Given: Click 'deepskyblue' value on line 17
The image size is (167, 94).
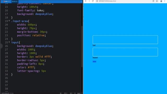Looking at the screenshot, I should tap(44, 14).
